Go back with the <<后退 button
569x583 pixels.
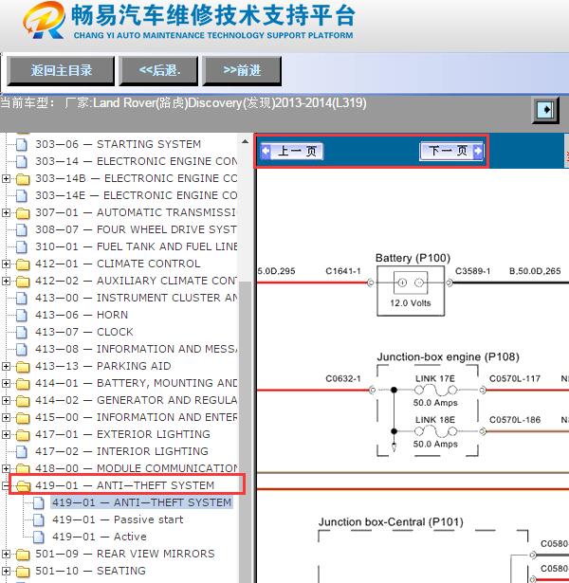point(158,71)
